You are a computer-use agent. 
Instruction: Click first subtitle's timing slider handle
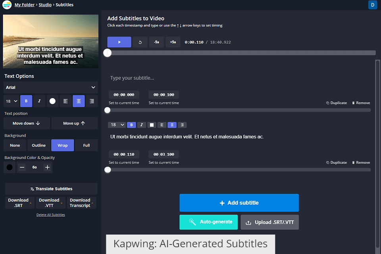point(108,110)
